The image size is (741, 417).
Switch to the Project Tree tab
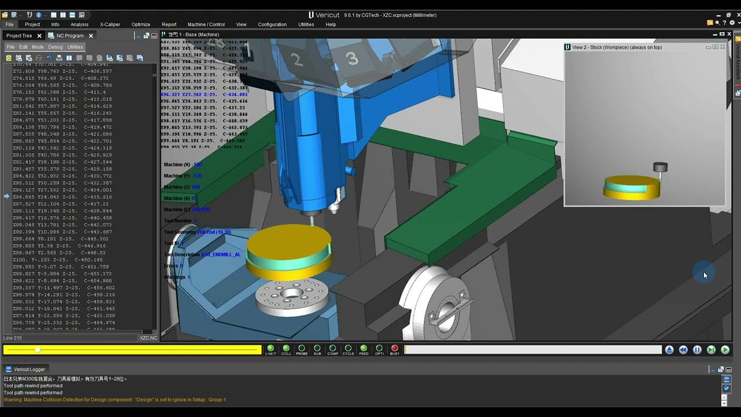pyautogui.click(x=19, y=36)
